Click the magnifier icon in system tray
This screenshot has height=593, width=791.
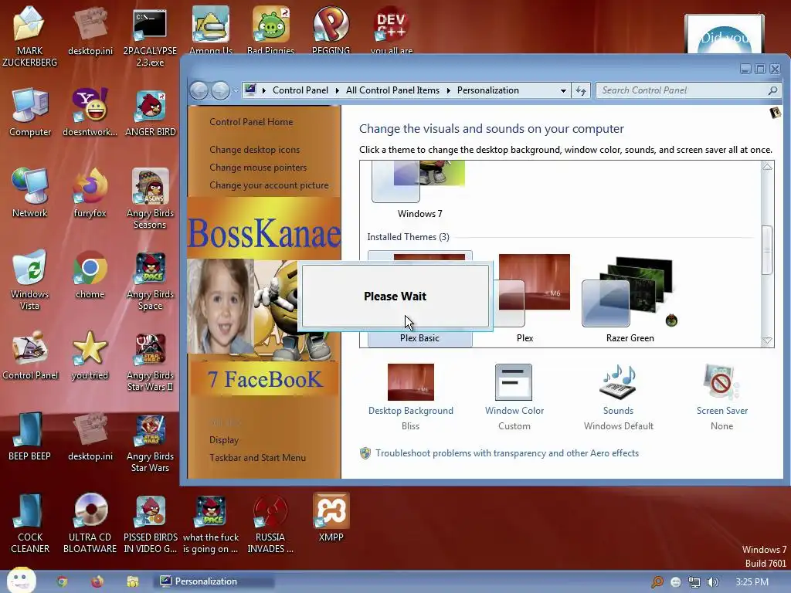pyautogui.click(x=657, y=582)
